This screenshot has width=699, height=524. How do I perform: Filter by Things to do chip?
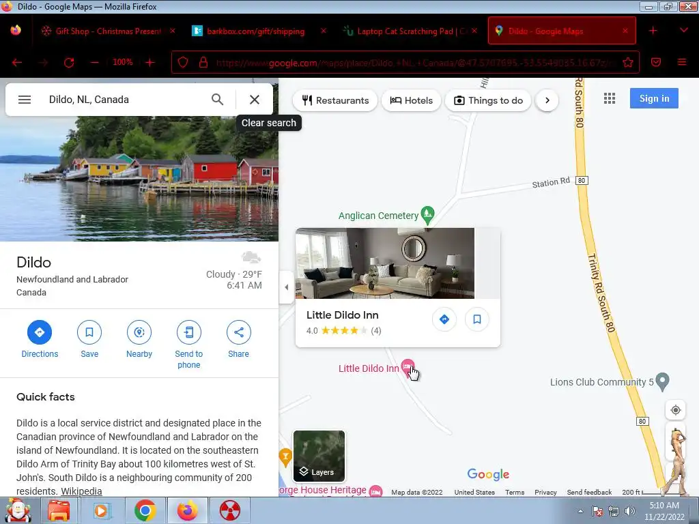(x=488, y=100)
